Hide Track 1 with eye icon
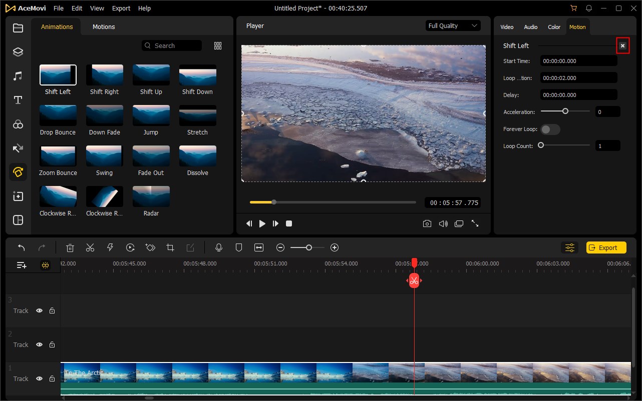This screenshot has width=642, height=401. pyautogui.click(x=39, y=378)
